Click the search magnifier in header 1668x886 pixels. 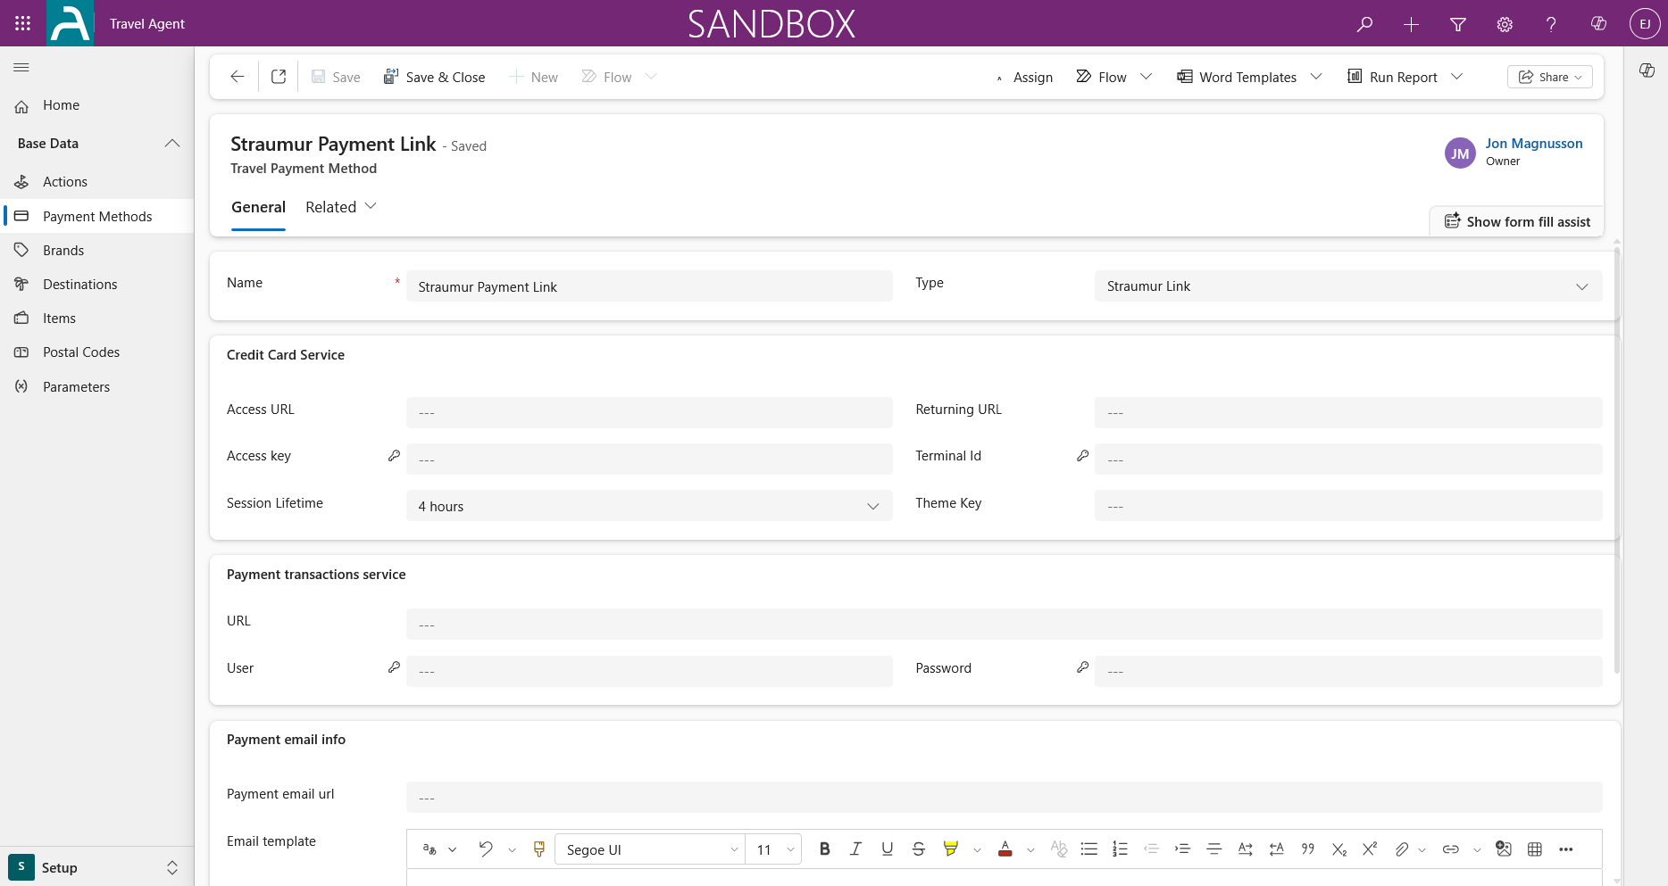pyautogui.click(x=1364, y=24)
